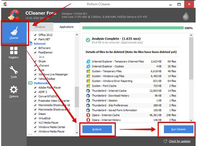Toggle the VirtualDub checkbox
Viewport: 197px width, 146px height.
click(35, 118)
